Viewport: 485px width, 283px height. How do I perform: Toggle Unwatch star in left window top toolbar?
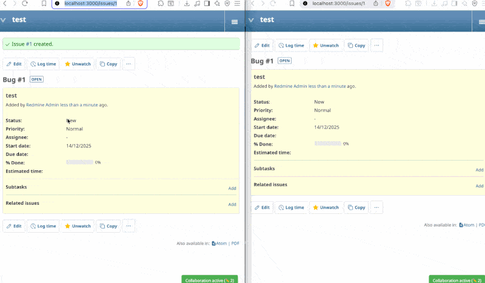(x=78, y=64)
